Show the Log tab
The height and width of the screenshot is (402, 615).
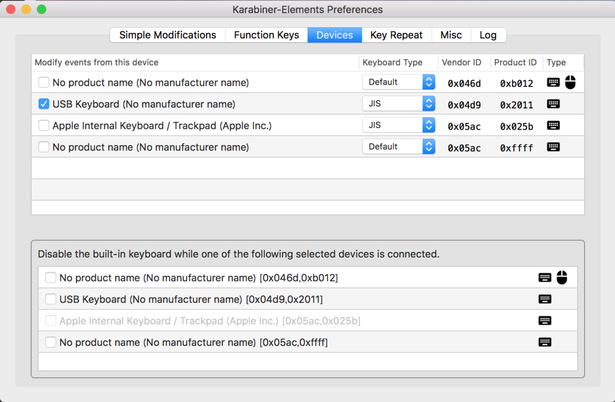pyautogui.click(x=488, y=35)
